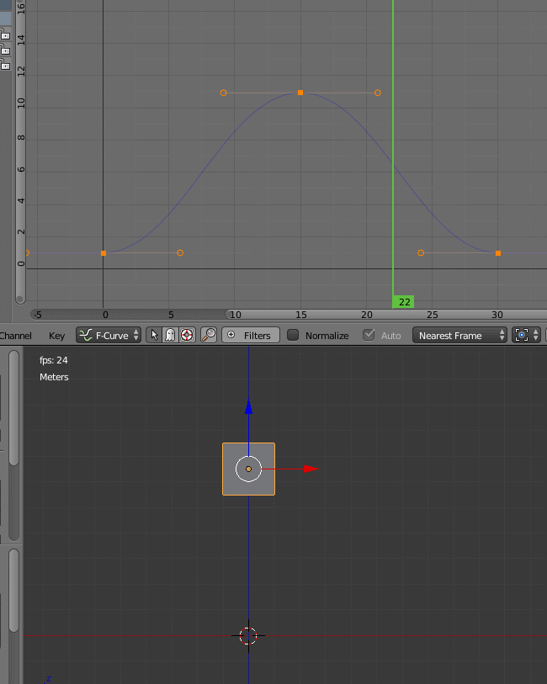This screenshot has width=547, height=684.
Task: Click right handle of the frame 15 keyframe
Action: pos(378,93)
